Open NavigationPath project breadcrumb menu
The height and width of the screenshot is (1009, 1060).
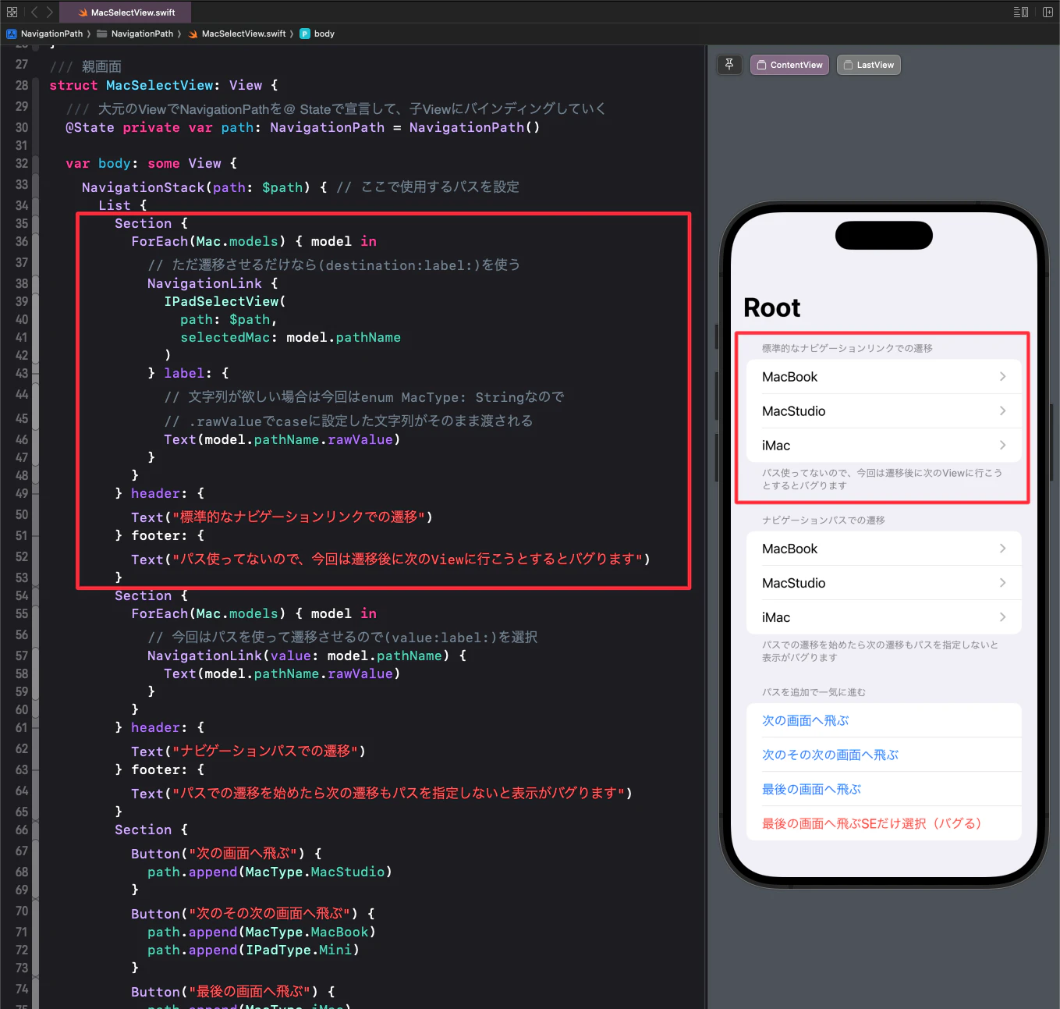45,34
